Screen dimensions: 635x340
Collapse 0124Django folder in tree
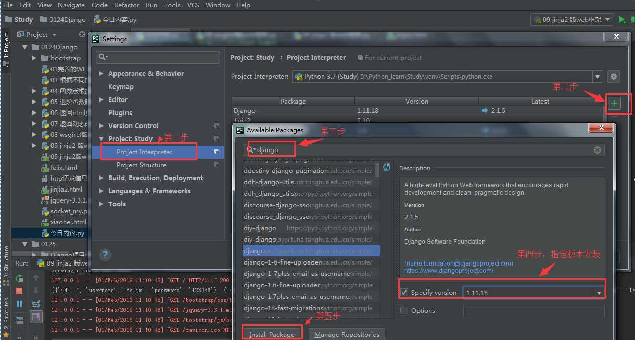click(24, 47)
